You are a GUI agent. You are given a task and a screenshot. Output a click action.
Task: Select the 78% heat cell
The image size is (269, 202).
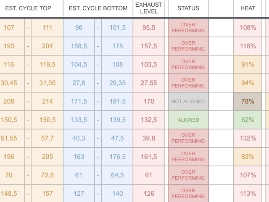point(248,101)
